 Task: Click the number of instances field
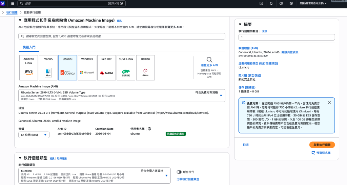point(287,37)
